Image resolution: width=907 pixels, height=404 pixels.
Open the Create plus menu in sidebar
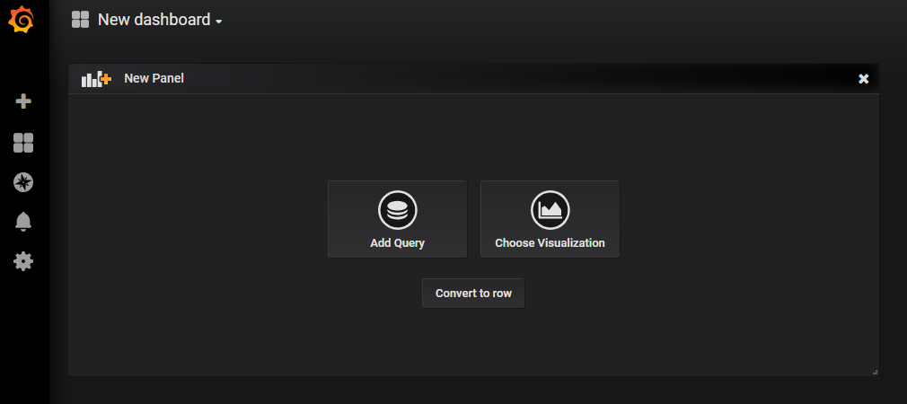pos(23,101)
